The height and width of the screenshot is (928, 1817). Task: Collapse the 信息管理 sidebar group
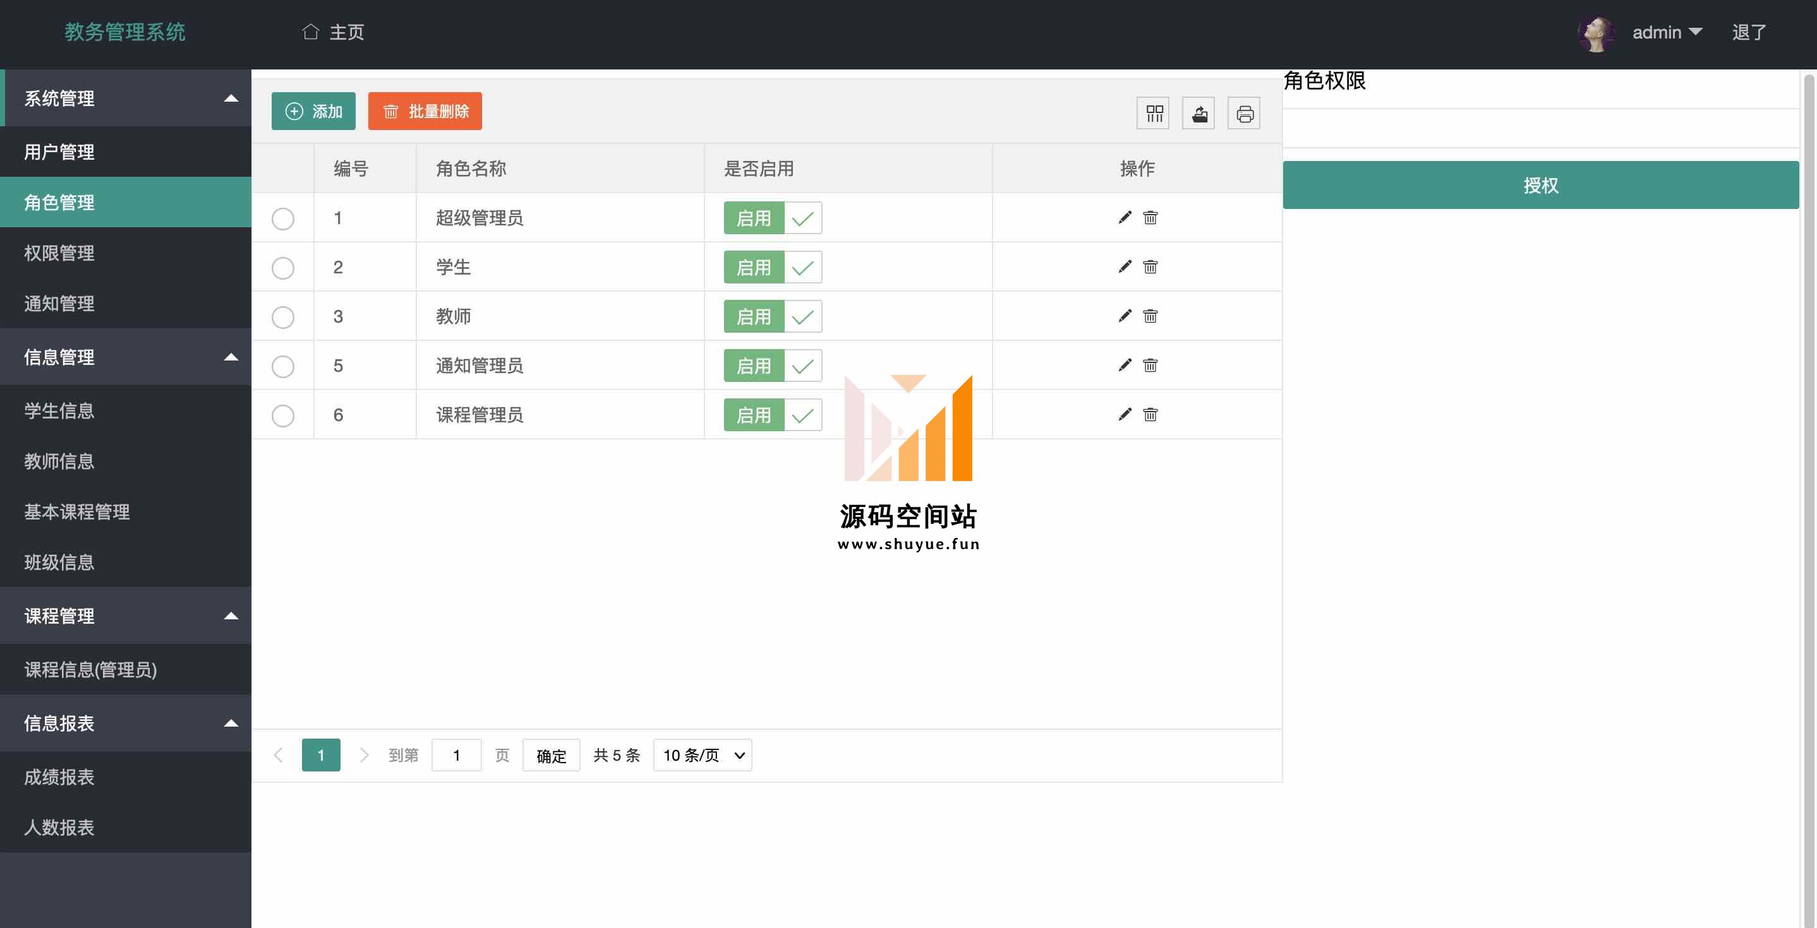126,357
